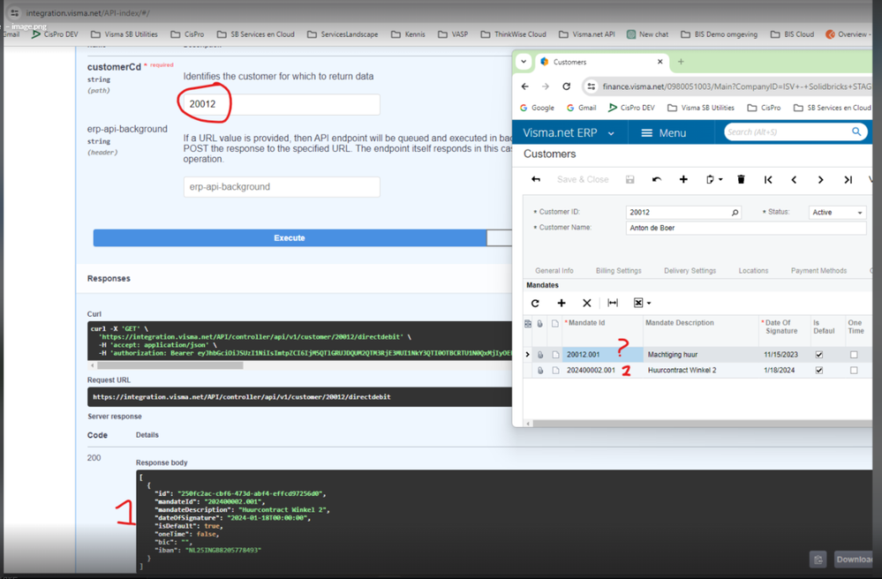This screenshot has height=579, width=882.
Task: Copy the response body using the clipboard icon
Action: tap(818, 560)
